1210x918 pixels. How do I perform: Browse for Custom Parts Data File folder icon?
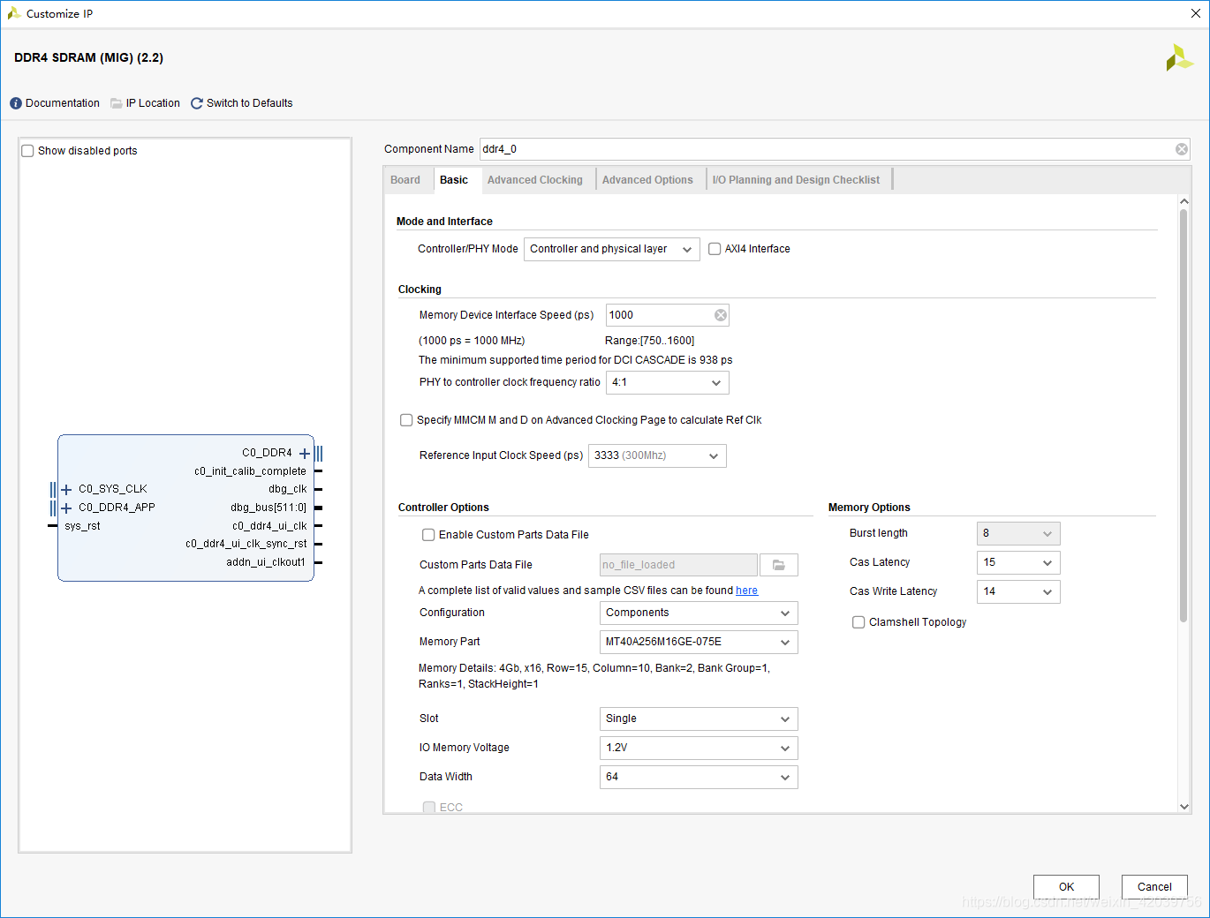[779, 565]
